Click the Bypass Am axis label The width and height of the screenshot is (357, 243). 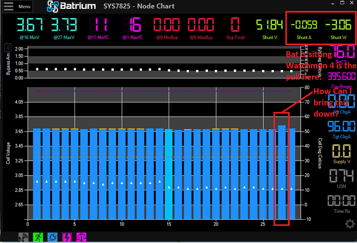pos(8,64)
